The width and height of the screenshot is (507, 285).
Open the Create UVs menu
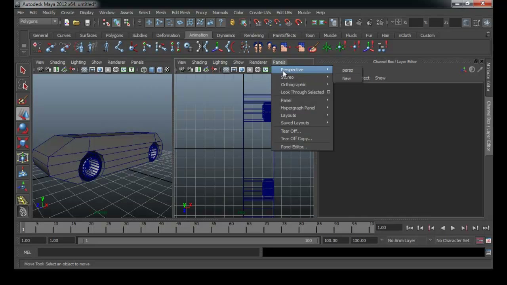260,13
